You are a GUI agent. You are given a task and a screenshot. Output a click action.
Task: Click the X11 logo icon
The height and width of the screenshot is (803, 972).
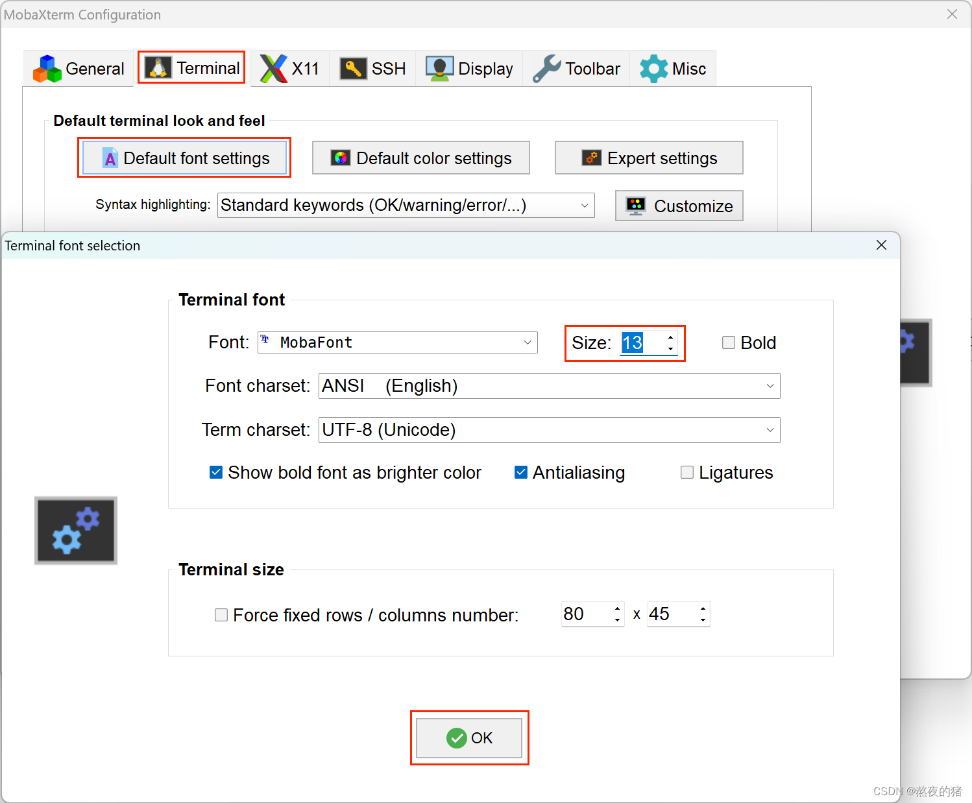[x=274, y=69]
